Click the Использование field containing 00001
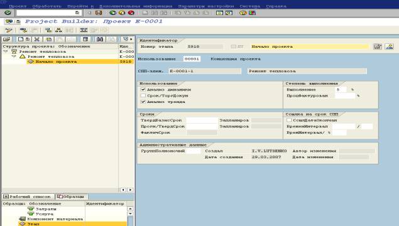399x226 pixels. 192,59
